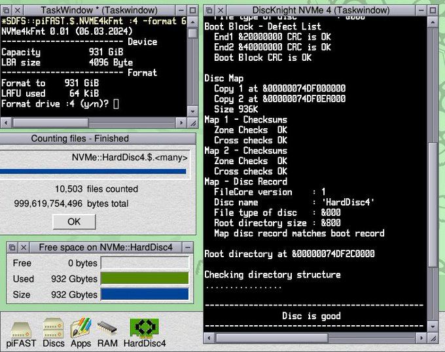Screen dimensions: 445x352
Task: Click the DiscKnight vertical scrollbar thumb
Action: 433,204
